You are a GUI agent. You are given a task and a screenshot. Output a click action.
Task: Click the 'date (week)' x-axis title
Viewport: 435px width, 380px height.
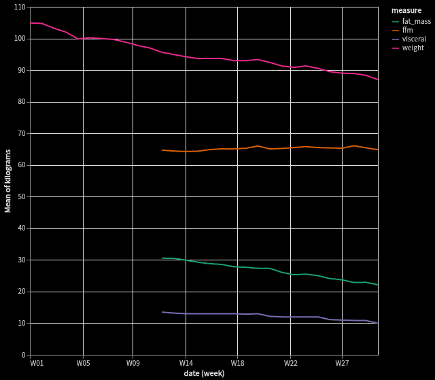pos(204,373)
